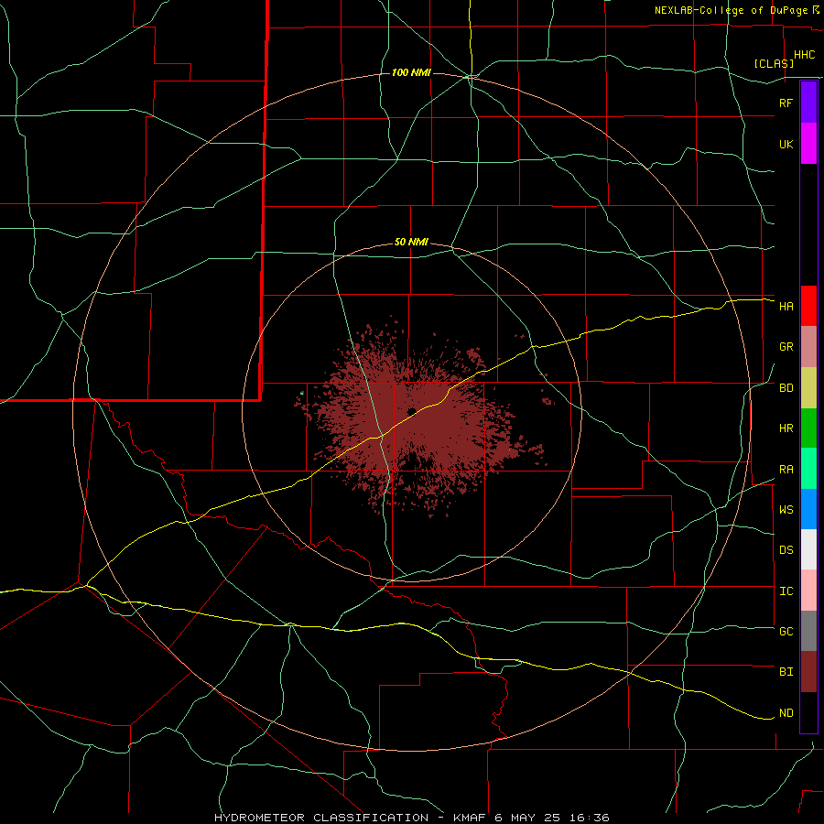Click the UK magenta legend swatch
This screenshot has height=824, width=824.
(x=808, y=144)
